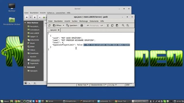Open the Suchen menu
This screenshot has height=103, width=184.
click(75, 21)
